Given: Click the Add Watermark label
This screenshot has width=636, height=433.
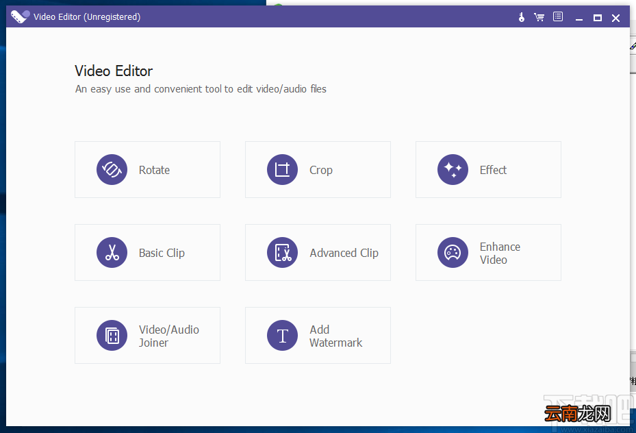Looking at the screenshot, I should [336, 336].
